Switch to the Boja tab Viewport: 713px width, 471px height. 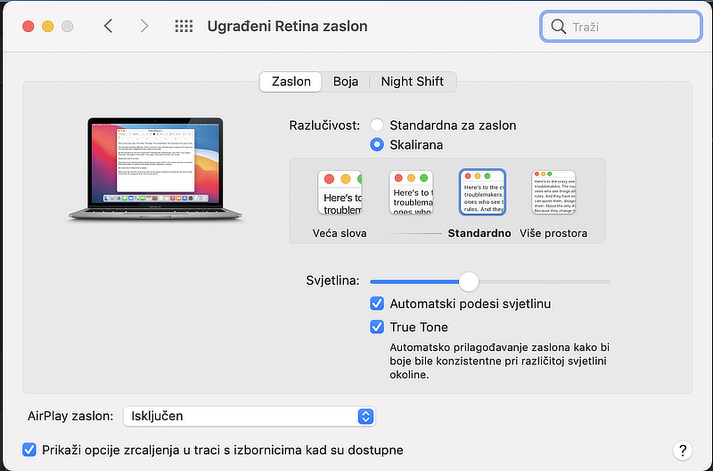point(346,82)
